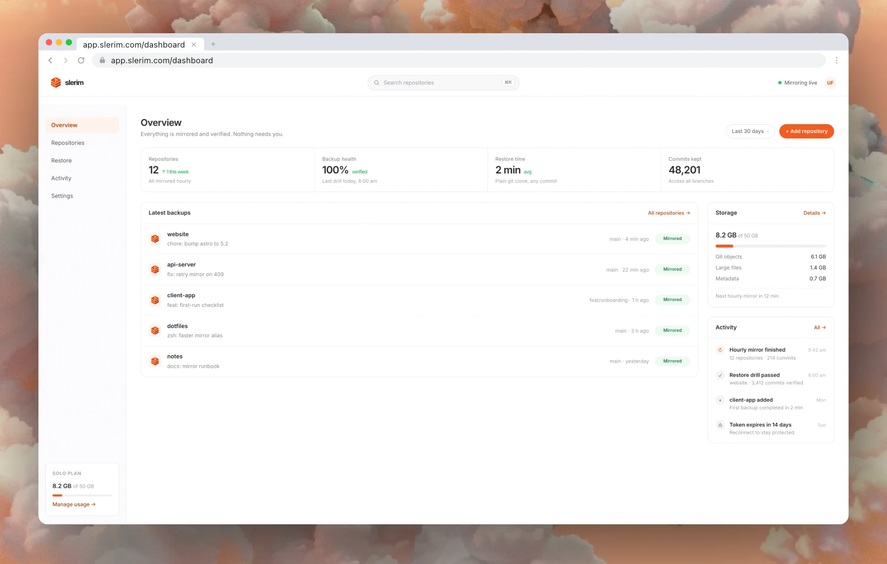The image size is (887, 564).
Task: Click the 'feat: first-run checklist' commit message
Action: [x=195, y=305]
